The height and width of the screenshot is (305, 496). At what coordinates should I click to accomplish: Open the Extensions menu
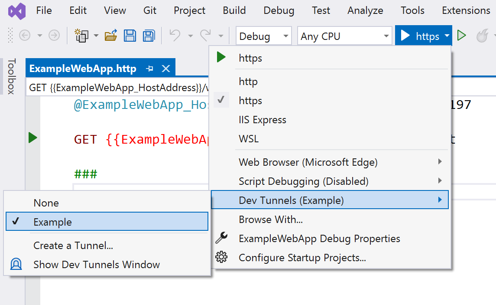[x=466, y=10]
